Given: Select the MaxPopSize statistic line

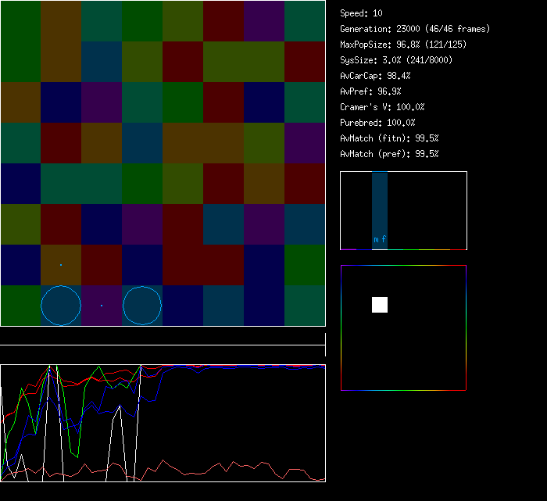Looking at the screenshot, I should point(395,45).
